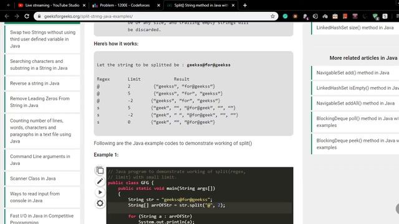Screen dimensions: 399x224
Task: Click the site lock security icon
Action: point(39,16)
